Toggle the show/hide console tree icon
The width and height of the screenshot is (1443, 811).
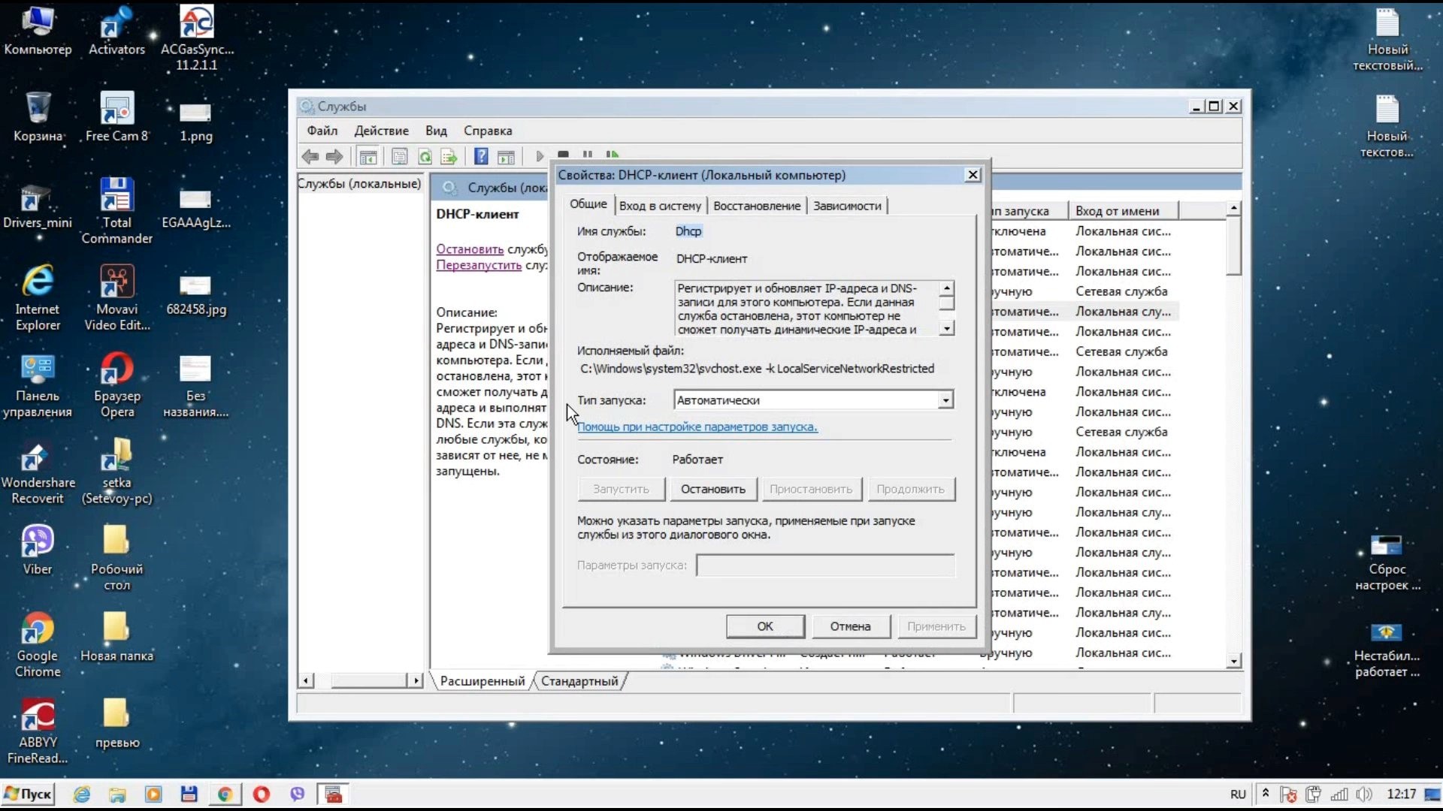(x=368, y=156)
